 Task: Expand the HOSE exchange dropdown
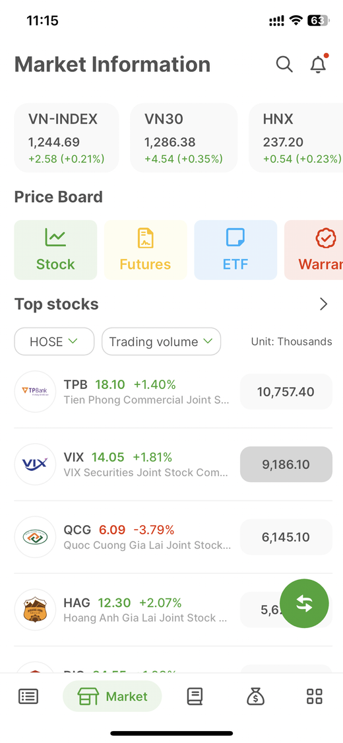point(54,341)
